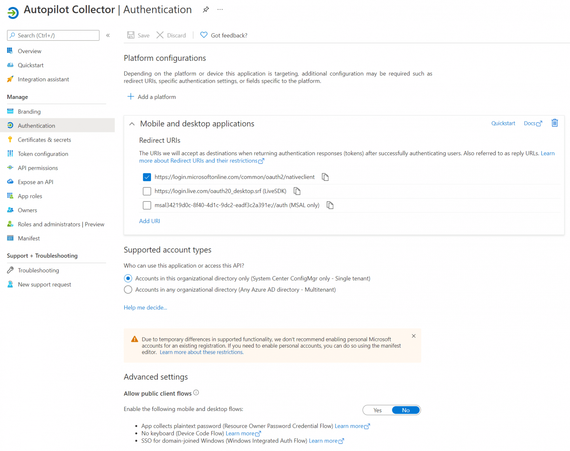The height and width of the screenshot is (451, 570).
Task: Copy the nativeclient redirect URI
Action: (325, 177)
